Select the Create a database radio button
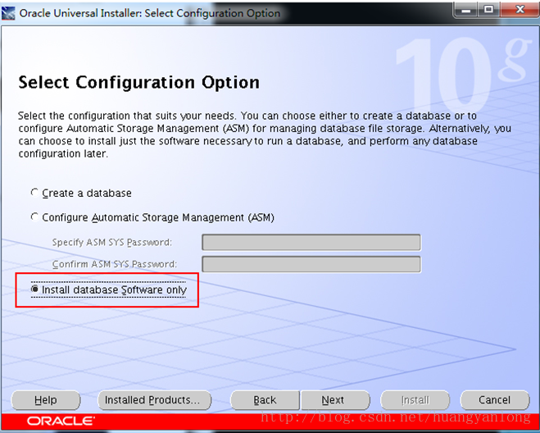This screenshot has width=540, height=433. coord(34,193)
